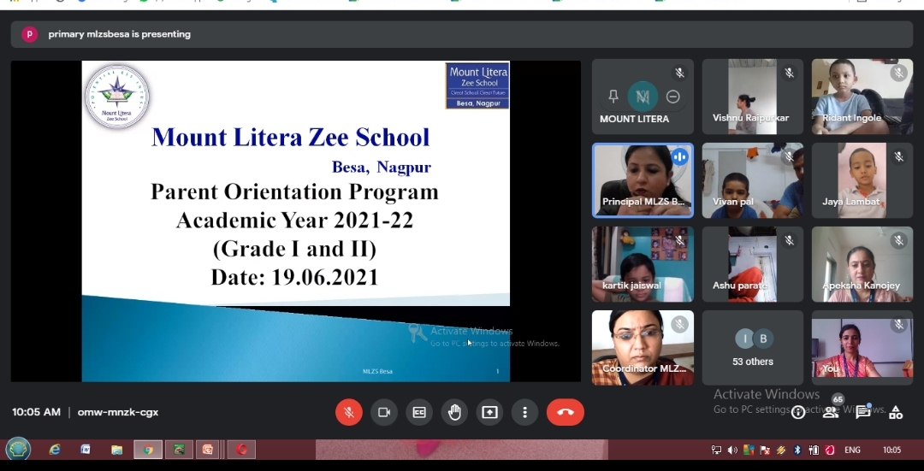
Task: Click your own self-view tile
Action: coord(862,348)
